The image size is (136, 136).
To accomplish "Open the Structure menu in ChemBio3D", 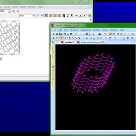I will [74, 30].
